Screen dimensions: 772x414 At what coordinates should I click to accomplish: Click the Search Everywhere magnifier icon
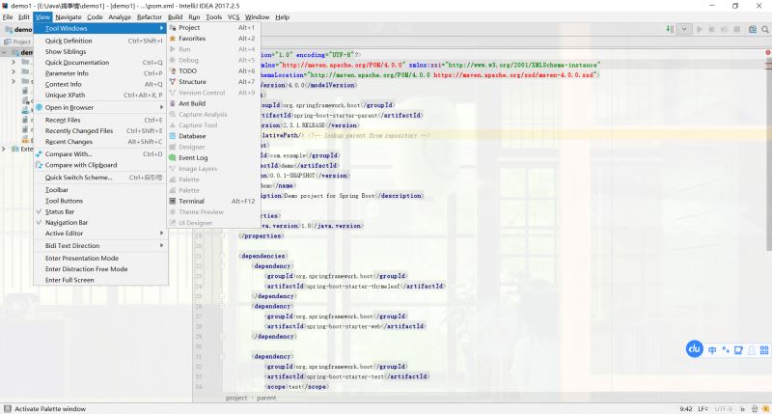click(765, 30)
